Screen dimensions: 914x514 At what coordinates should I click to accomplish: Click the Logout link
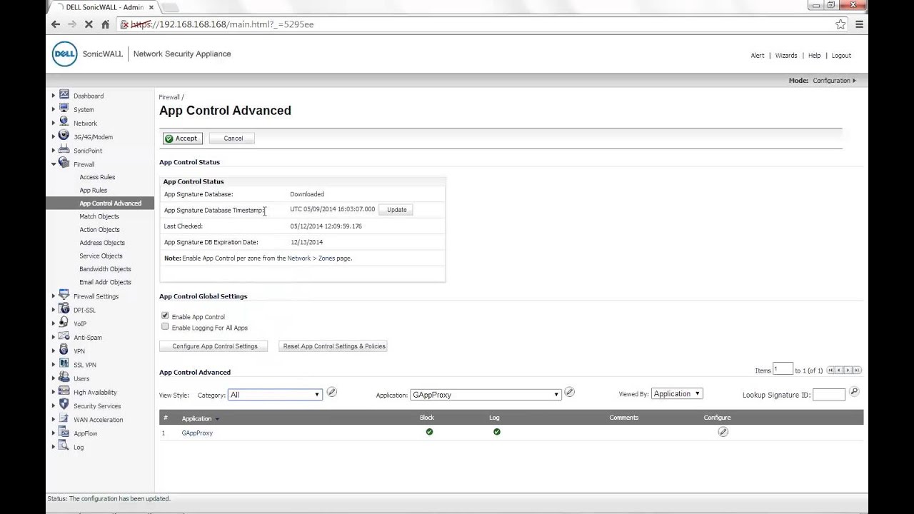click(841, 56)
